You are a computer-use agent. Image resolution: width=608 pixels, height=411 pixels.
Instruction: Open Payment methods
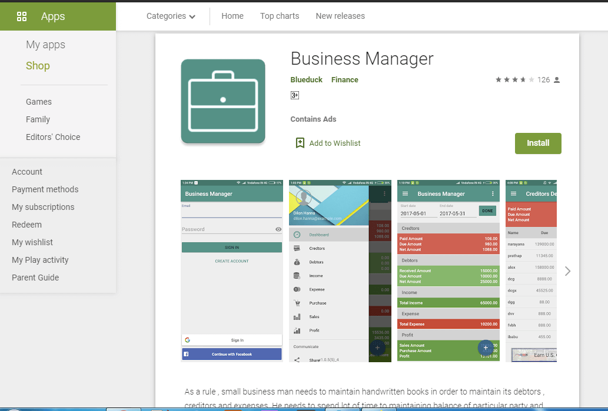(x=45, y=189)
